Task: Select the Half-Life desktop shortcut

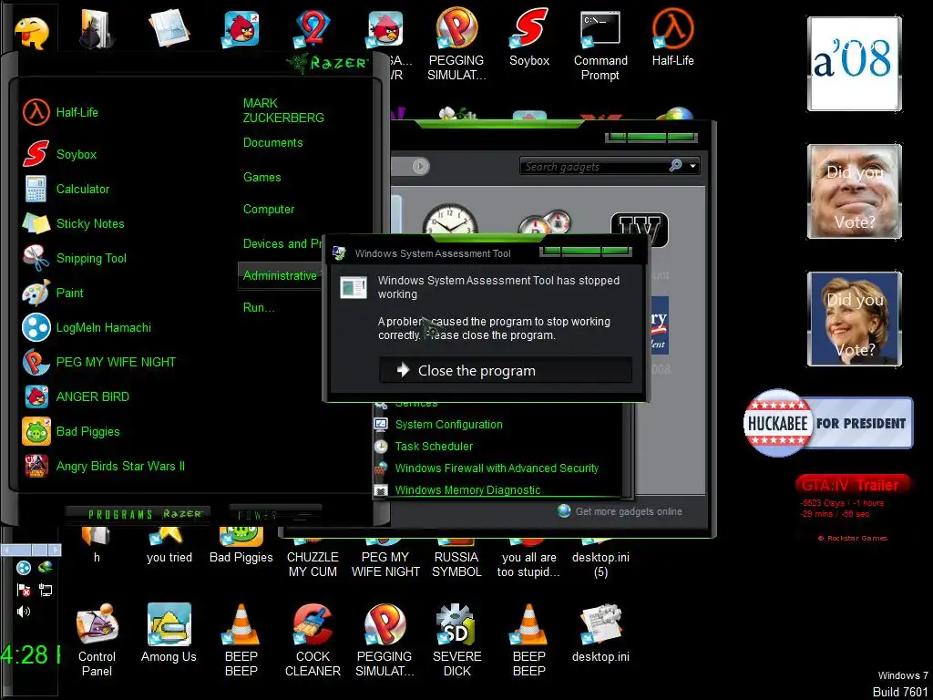Action: click(x=672, y=38)
